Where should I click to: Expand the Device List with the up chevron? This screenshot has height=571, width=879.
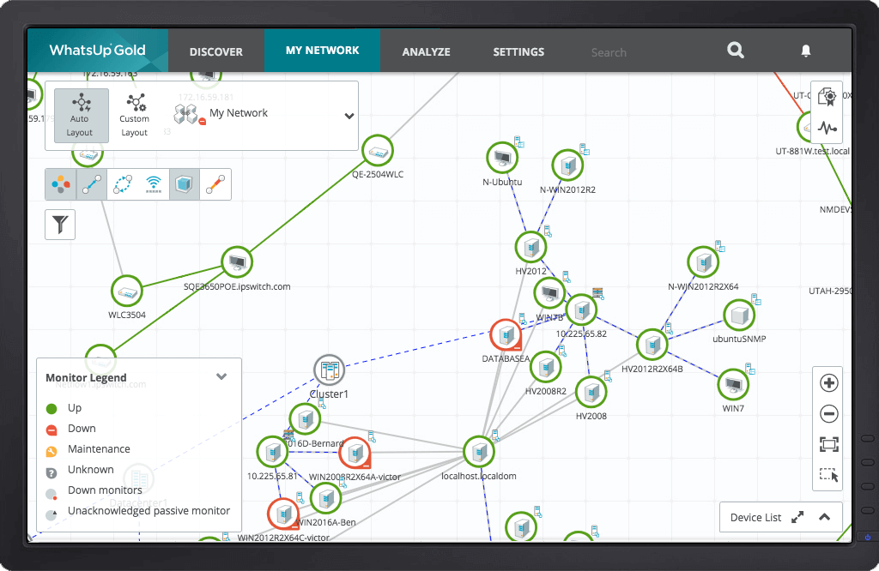coord(824,517)
